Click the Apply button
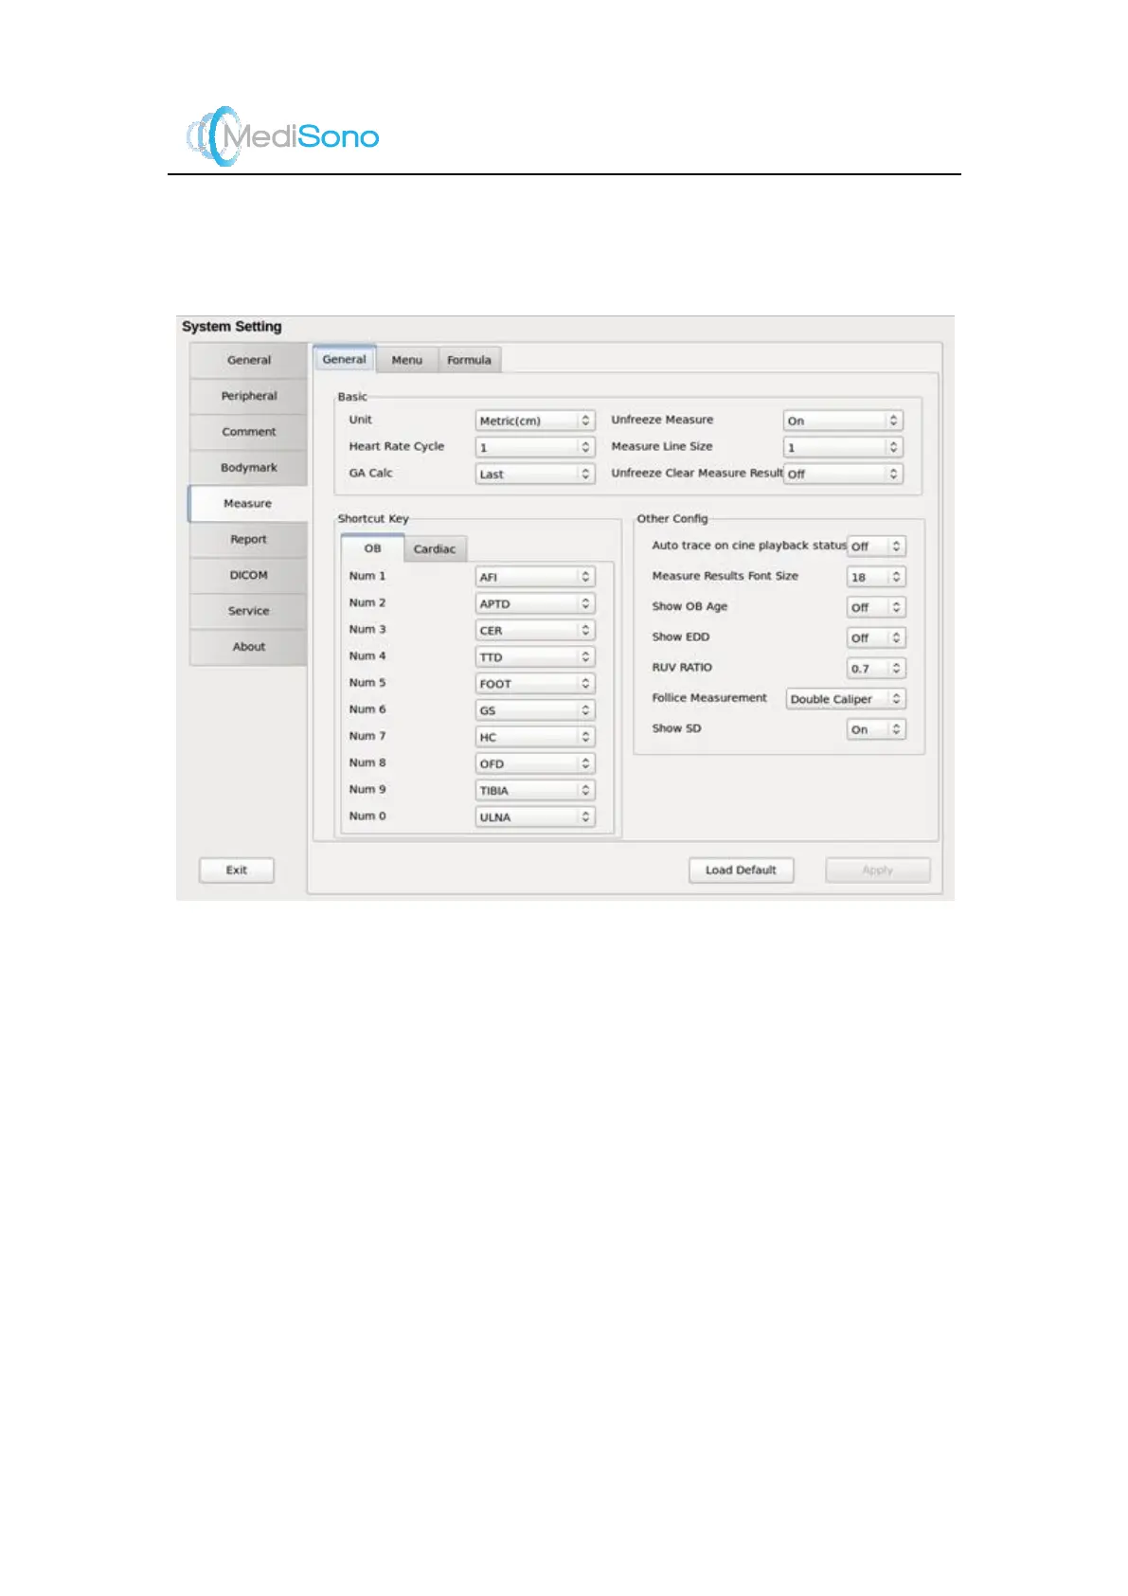 point(877,870)
